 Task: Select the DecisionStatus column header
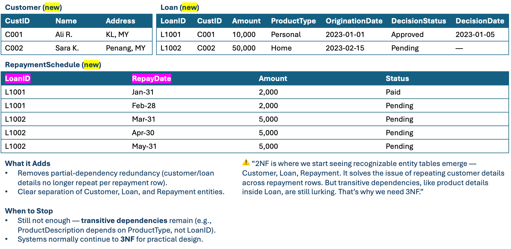pos(419,21)
